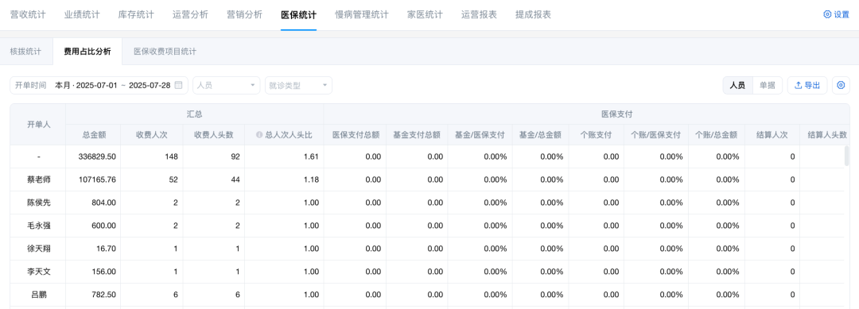Go to 业绩统计 tab
This screenshot has height=309, width=859.
[82, 15]
